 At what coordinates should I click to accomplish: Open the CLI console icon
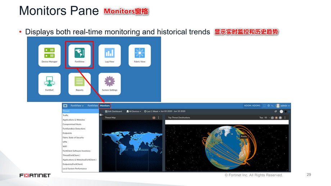(x=272, y=106)
